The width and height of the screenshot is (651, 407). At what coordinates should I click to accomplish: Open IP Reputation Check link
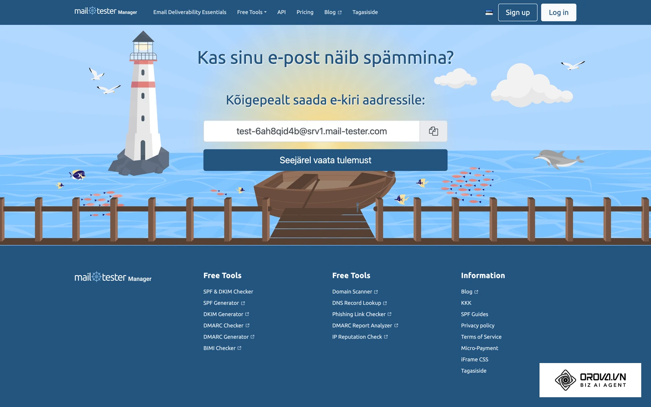(x=360, y=337)
